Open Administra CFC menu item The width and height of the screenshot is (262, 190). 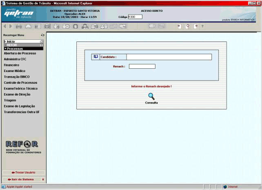point(15,59)
